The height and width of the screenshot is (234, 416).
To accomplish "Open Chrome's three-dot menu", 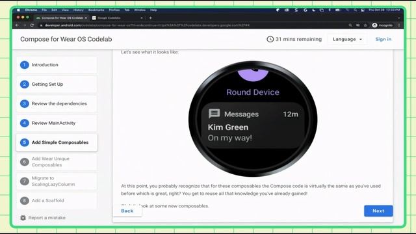I will [x=399, y=25].
